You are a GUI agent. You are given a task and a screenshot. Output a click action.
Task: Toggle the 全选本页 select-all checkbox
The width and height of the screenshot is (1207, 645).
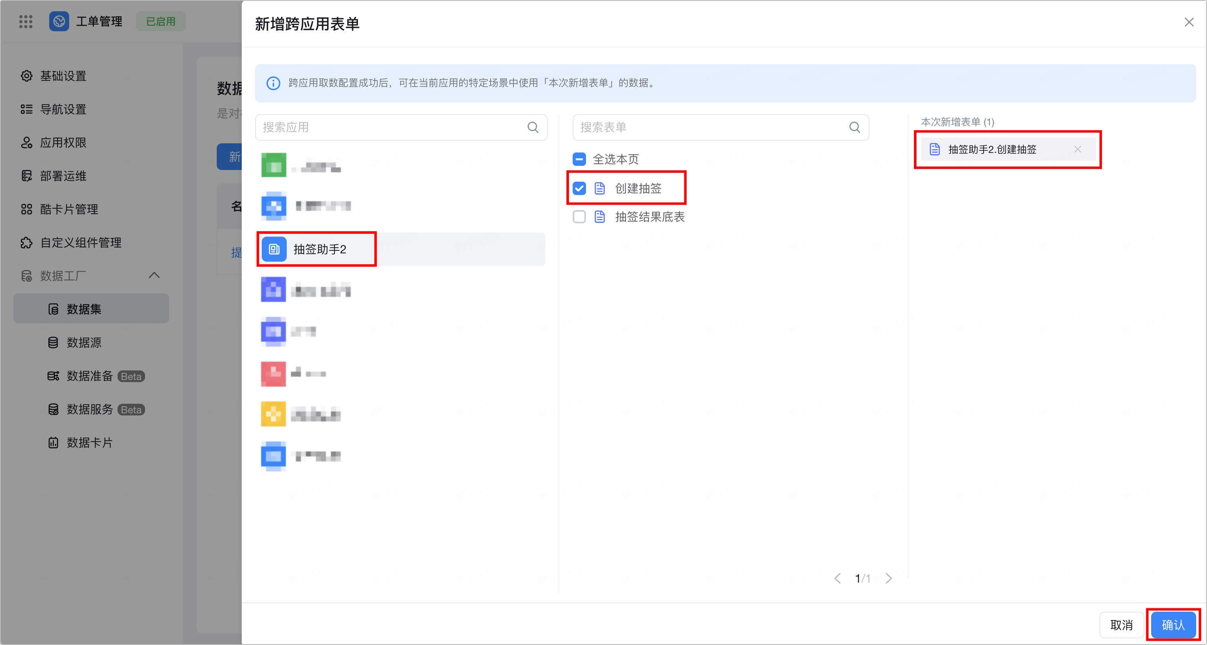(x=579, y=159)
